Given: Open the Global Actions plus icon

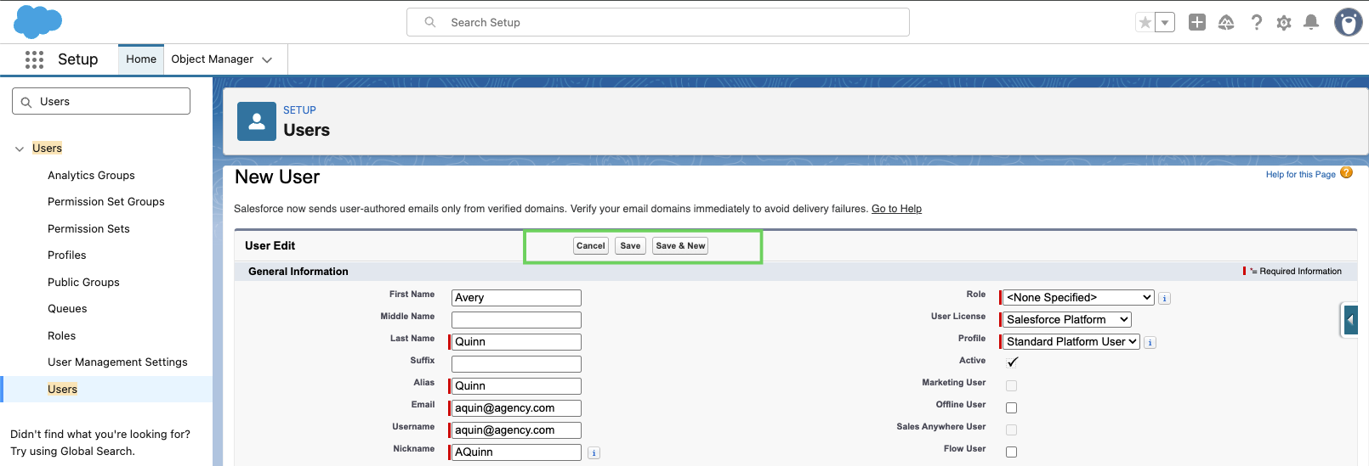Looking at the screenshot, I should [1197, 23].
